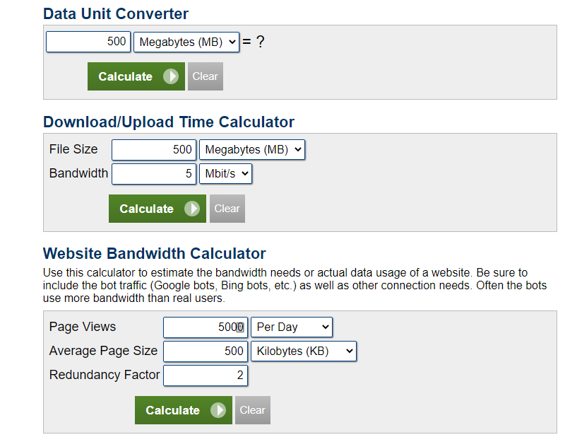Focus the Average Page Size input
Screen dimensions: 577x442
pos(205,351)
